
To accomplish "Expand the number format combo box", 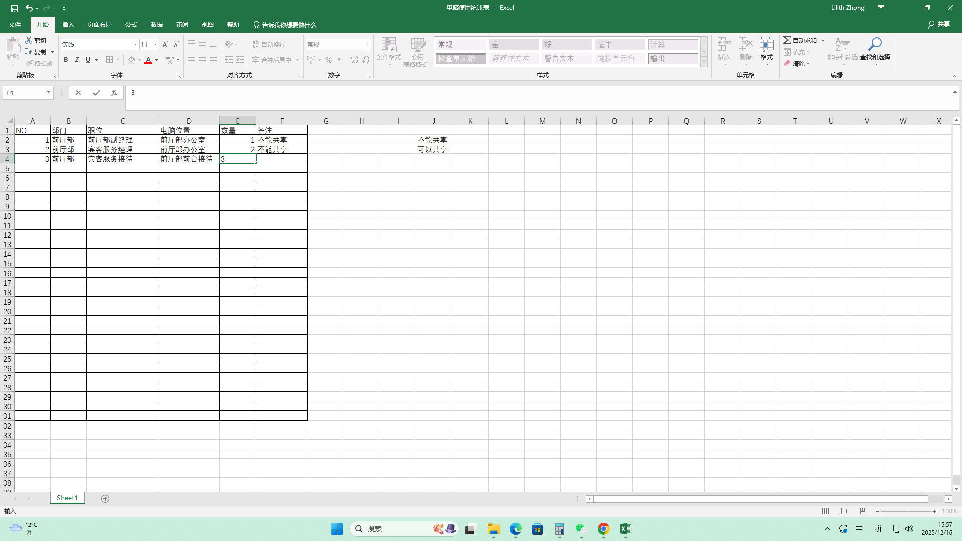I will click(367, 44).
